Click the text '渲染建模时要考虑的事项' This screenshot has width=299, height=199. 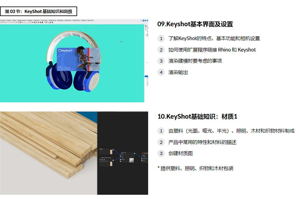(195, 61)
